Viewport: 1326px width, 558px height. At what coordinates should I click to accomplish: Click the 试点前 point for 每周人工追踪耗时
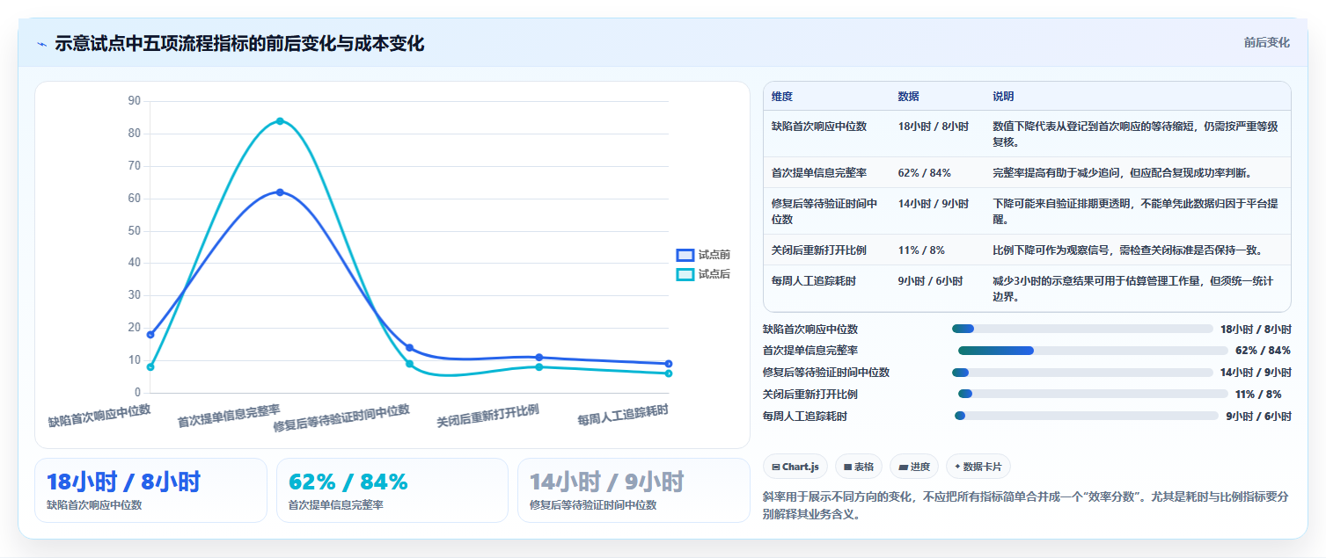(669, 364)
